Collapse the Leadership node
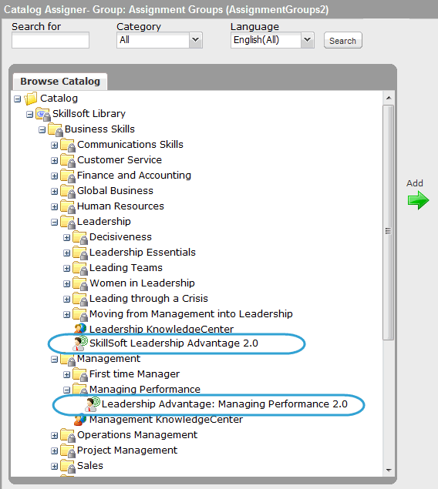Viewport: 438px width, 489px height. point(54,222)
